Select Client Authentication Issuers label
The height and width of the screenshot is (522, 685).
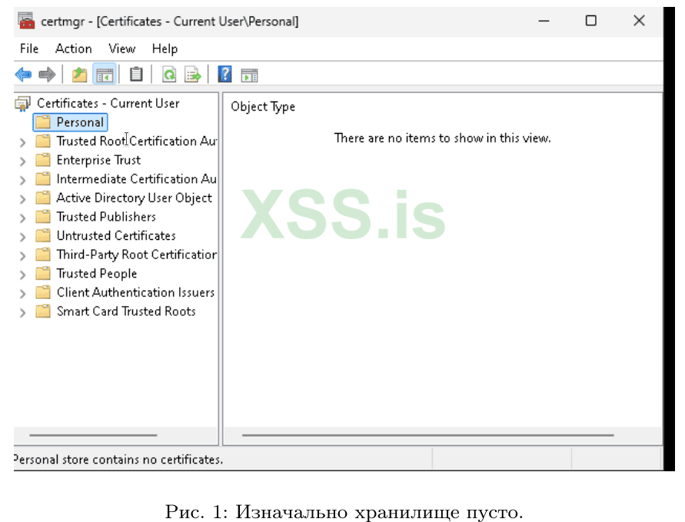pyautogui.click(x=135, y=292)
